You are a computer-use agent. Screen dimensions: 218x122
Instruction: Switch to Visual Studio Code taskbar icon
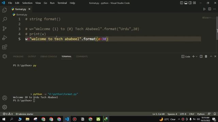tap(67, 119)
